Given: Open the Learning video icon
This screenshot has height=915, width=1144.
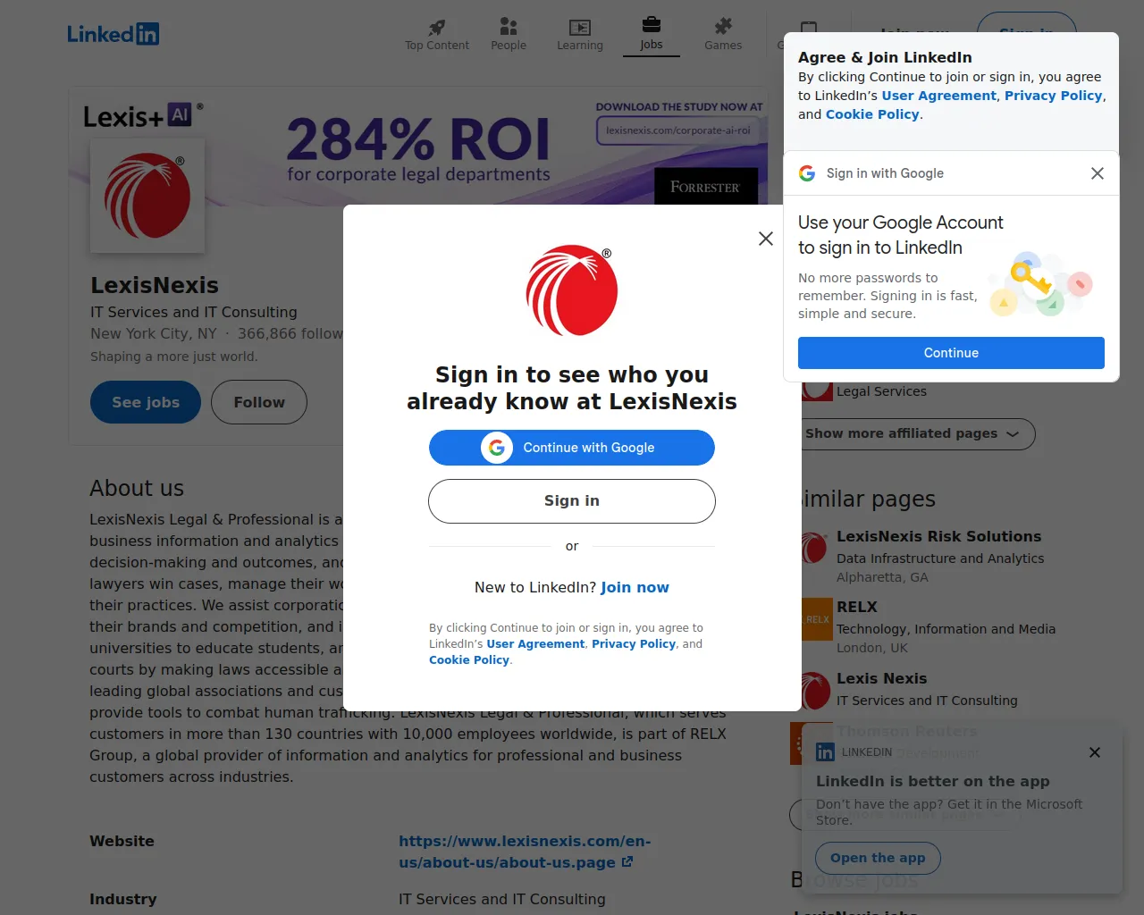Looking at the screenshot, I should click(x=580, y=27).
